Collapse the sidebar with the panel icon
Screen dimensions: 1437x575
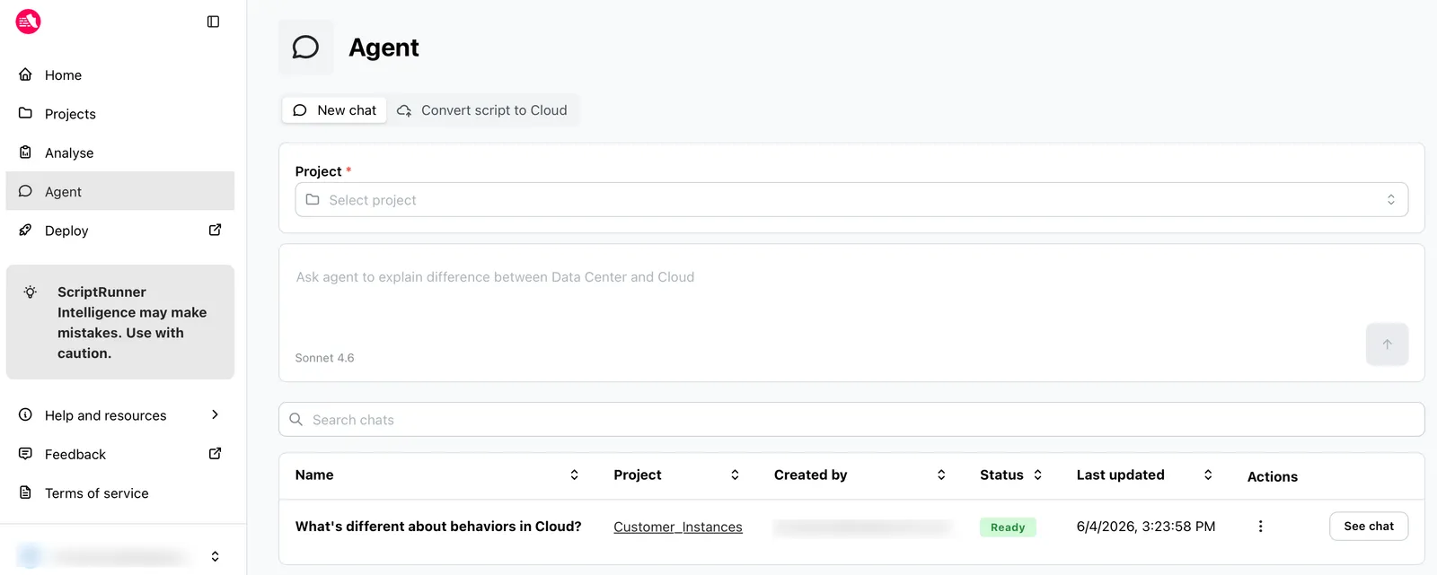[x=213, y=22]
